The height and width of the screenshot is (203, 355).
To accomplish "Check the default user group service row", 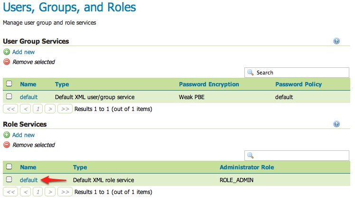I will [9, 96].
